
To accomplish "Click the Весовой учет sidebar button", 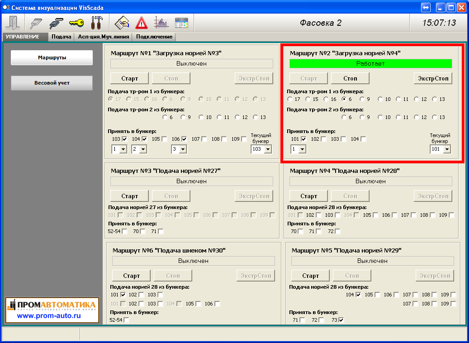I will click(52, 83).
